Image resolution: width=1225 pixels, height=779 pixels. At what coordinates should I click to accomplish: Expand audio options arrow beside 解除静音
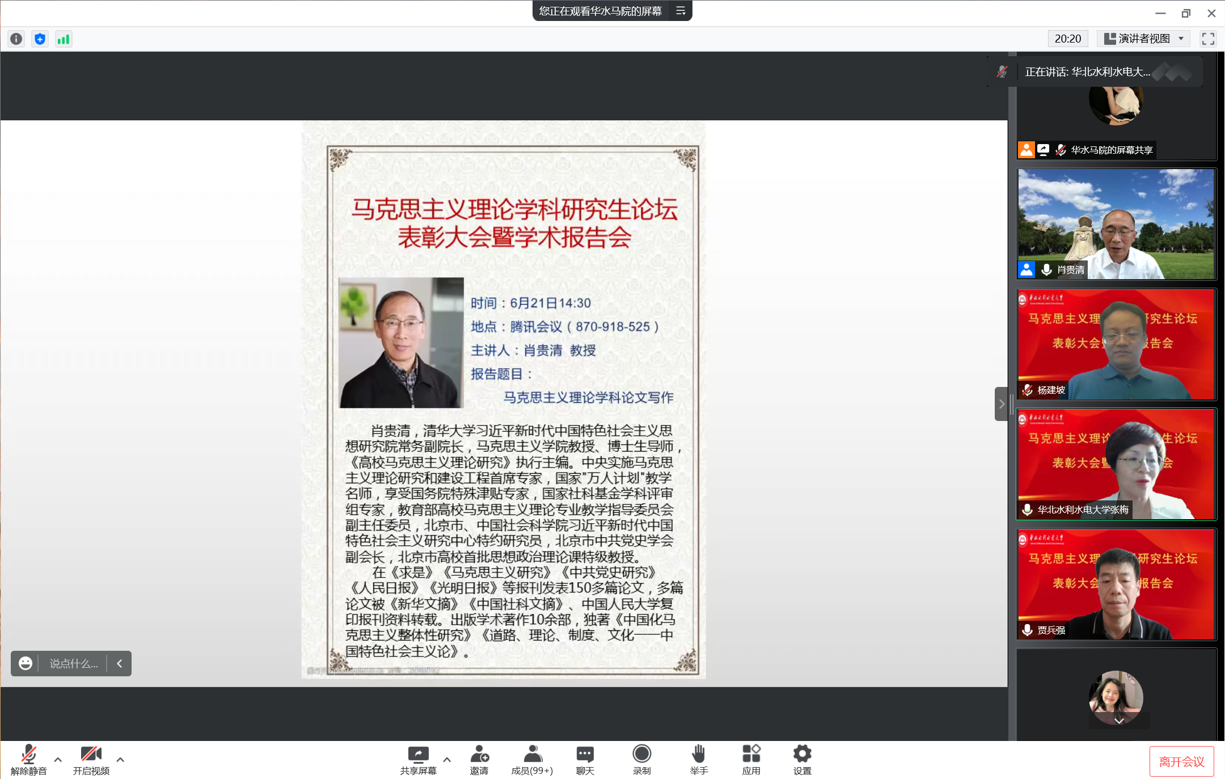click(x=58, y=759)
